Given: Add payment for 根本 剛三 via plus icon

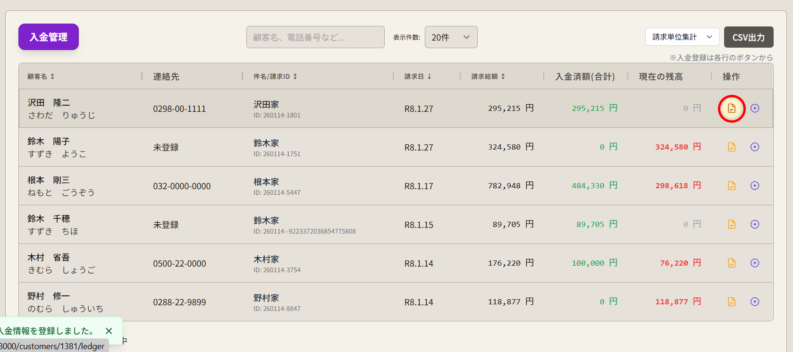Looking at the screenshot, I should click(x=755, y=186).
